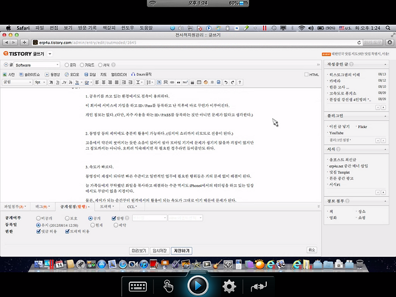
Task: Open the Software category dropdown
Action: [37, 65]
